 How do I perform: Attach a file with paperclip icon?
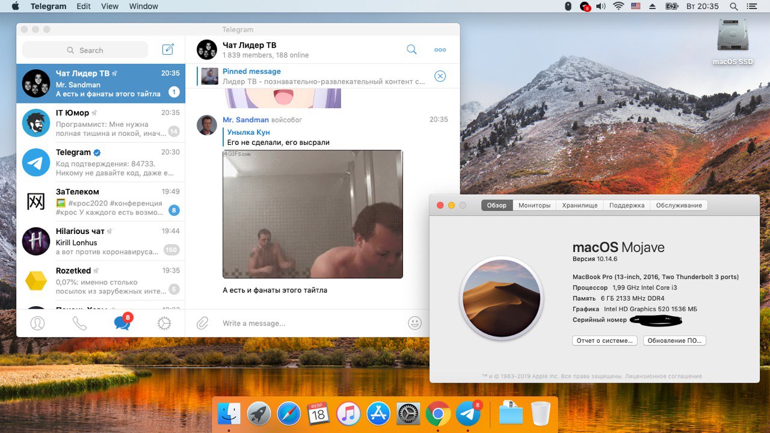202,323
